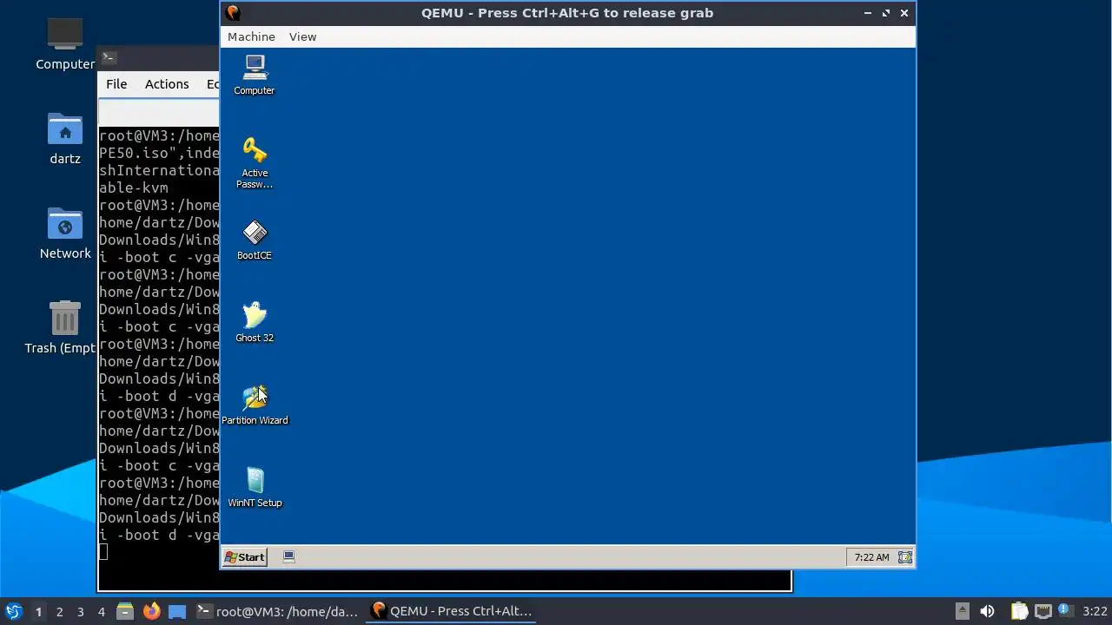The image size is (1112, 625).
Task: Open the network tray icon
Action: pyautogui.click(x=1043, y=611)
